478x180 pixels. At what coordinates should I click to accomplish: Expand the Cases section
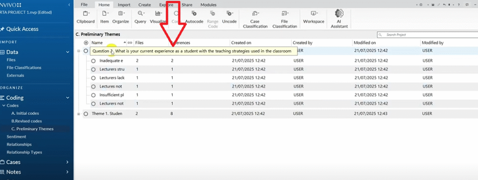click(x=67, y=162)
